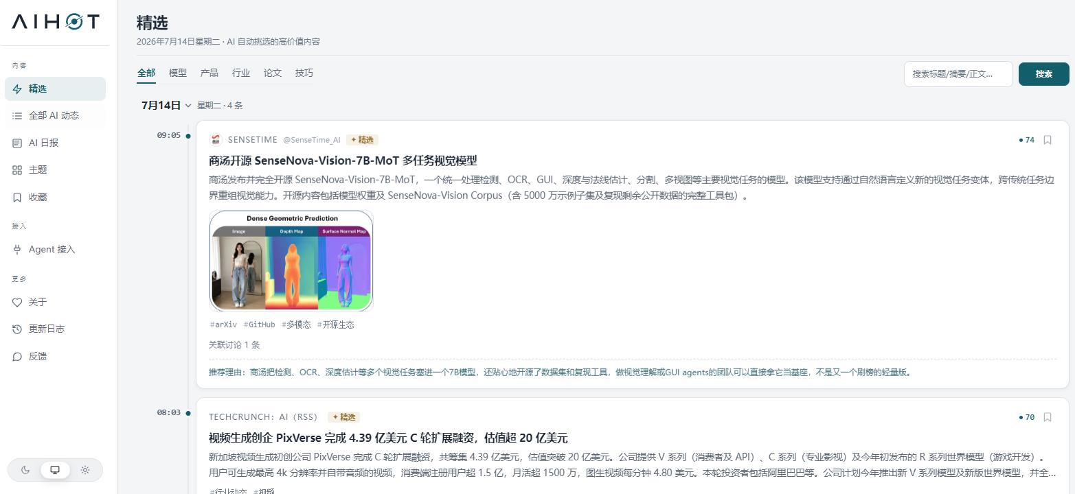Bookmark the PixVerse funding article
The image size is (1075, 494).
pyautogui.click(x=1048, y=417)
